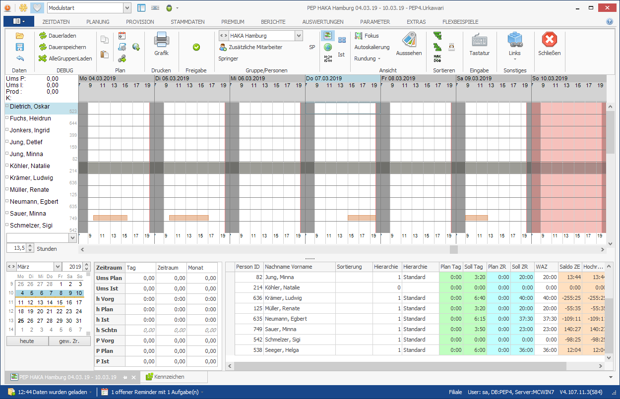The height and width of the screenshot is (399, 620).
Task: Toggle the checkbox beside Köhler, Natalie
Action: [7, 166]
